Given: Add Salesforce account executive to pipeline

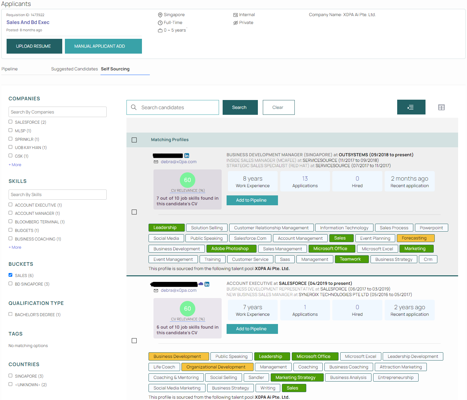Looking at the screenshot, I should tap(253, 329).
